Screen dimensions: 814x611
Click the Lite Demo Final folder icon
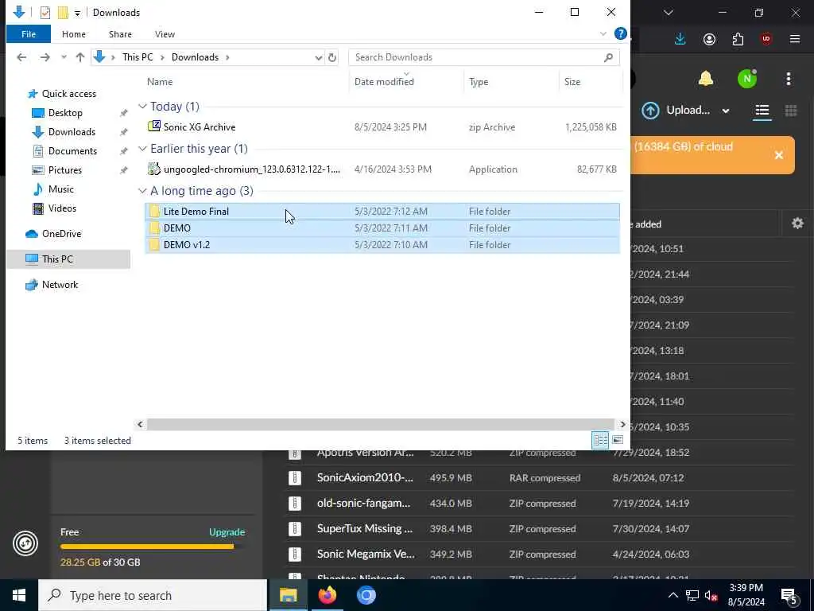click(x=155, y=211)
